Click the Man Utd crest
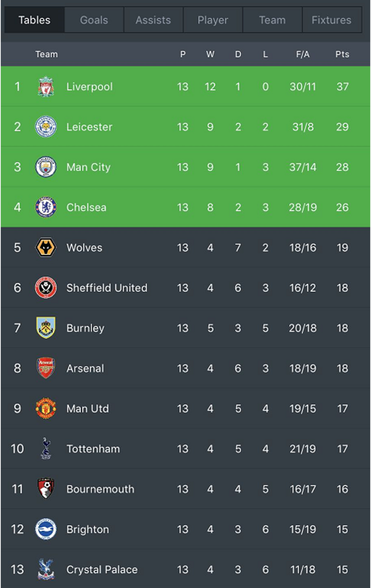371x588 pixels. click(x=46, y=408)
